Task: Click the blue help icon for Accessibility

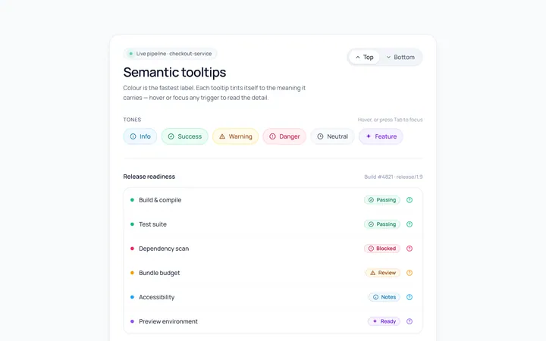Action: tap(409, 297)
